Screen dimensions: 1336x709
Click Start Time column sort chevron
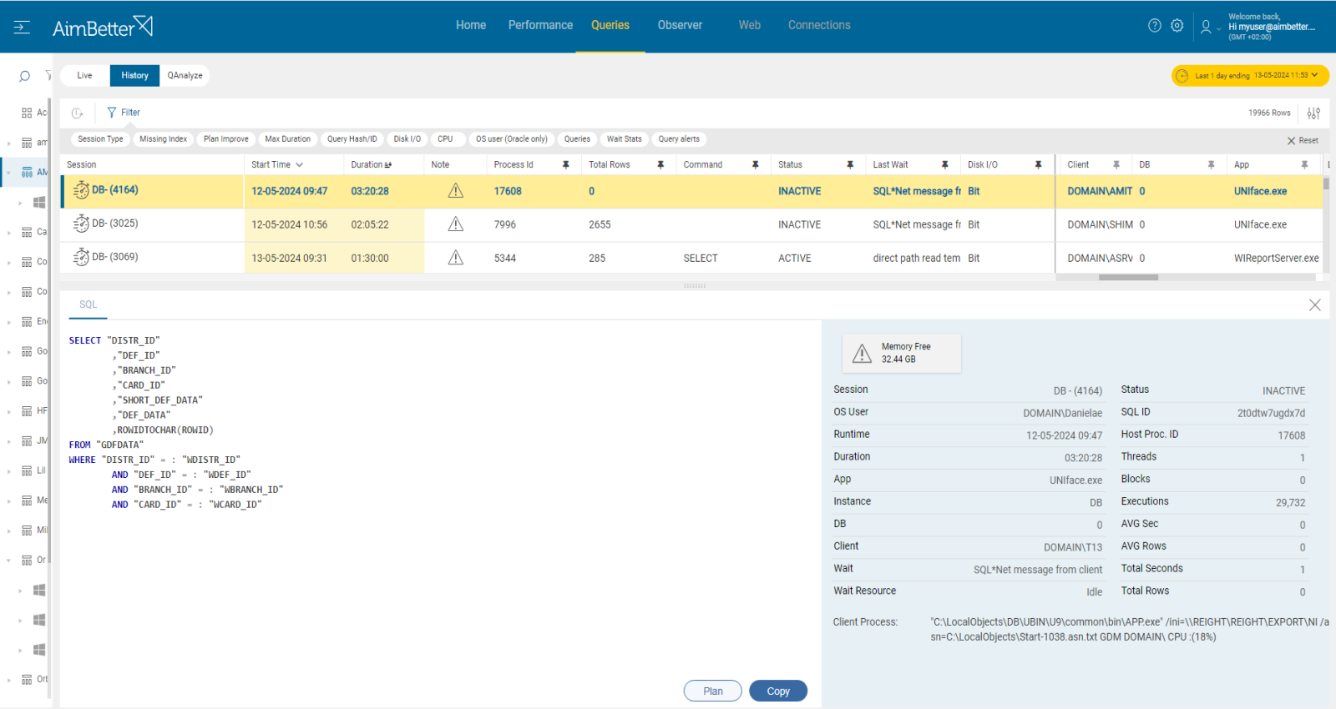click(x=300, y=165)
